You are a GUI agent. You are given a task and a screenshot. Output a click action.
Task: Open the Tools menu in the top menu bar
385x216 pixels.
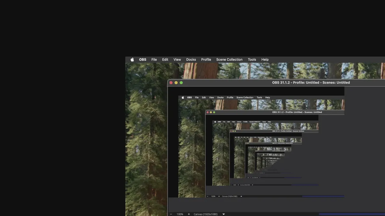tap(252, 59)
